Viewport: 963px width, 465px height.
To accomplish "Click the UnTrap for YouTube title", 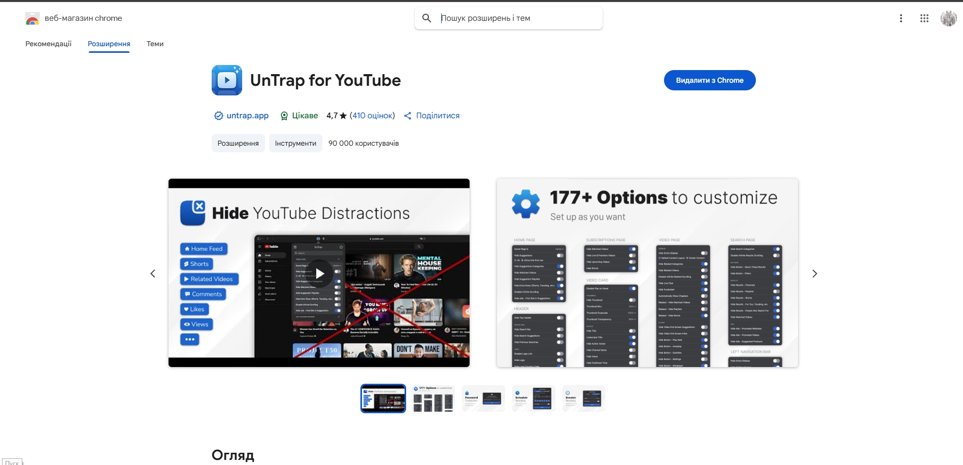I will pyautogui.click(x=325, y=80).
